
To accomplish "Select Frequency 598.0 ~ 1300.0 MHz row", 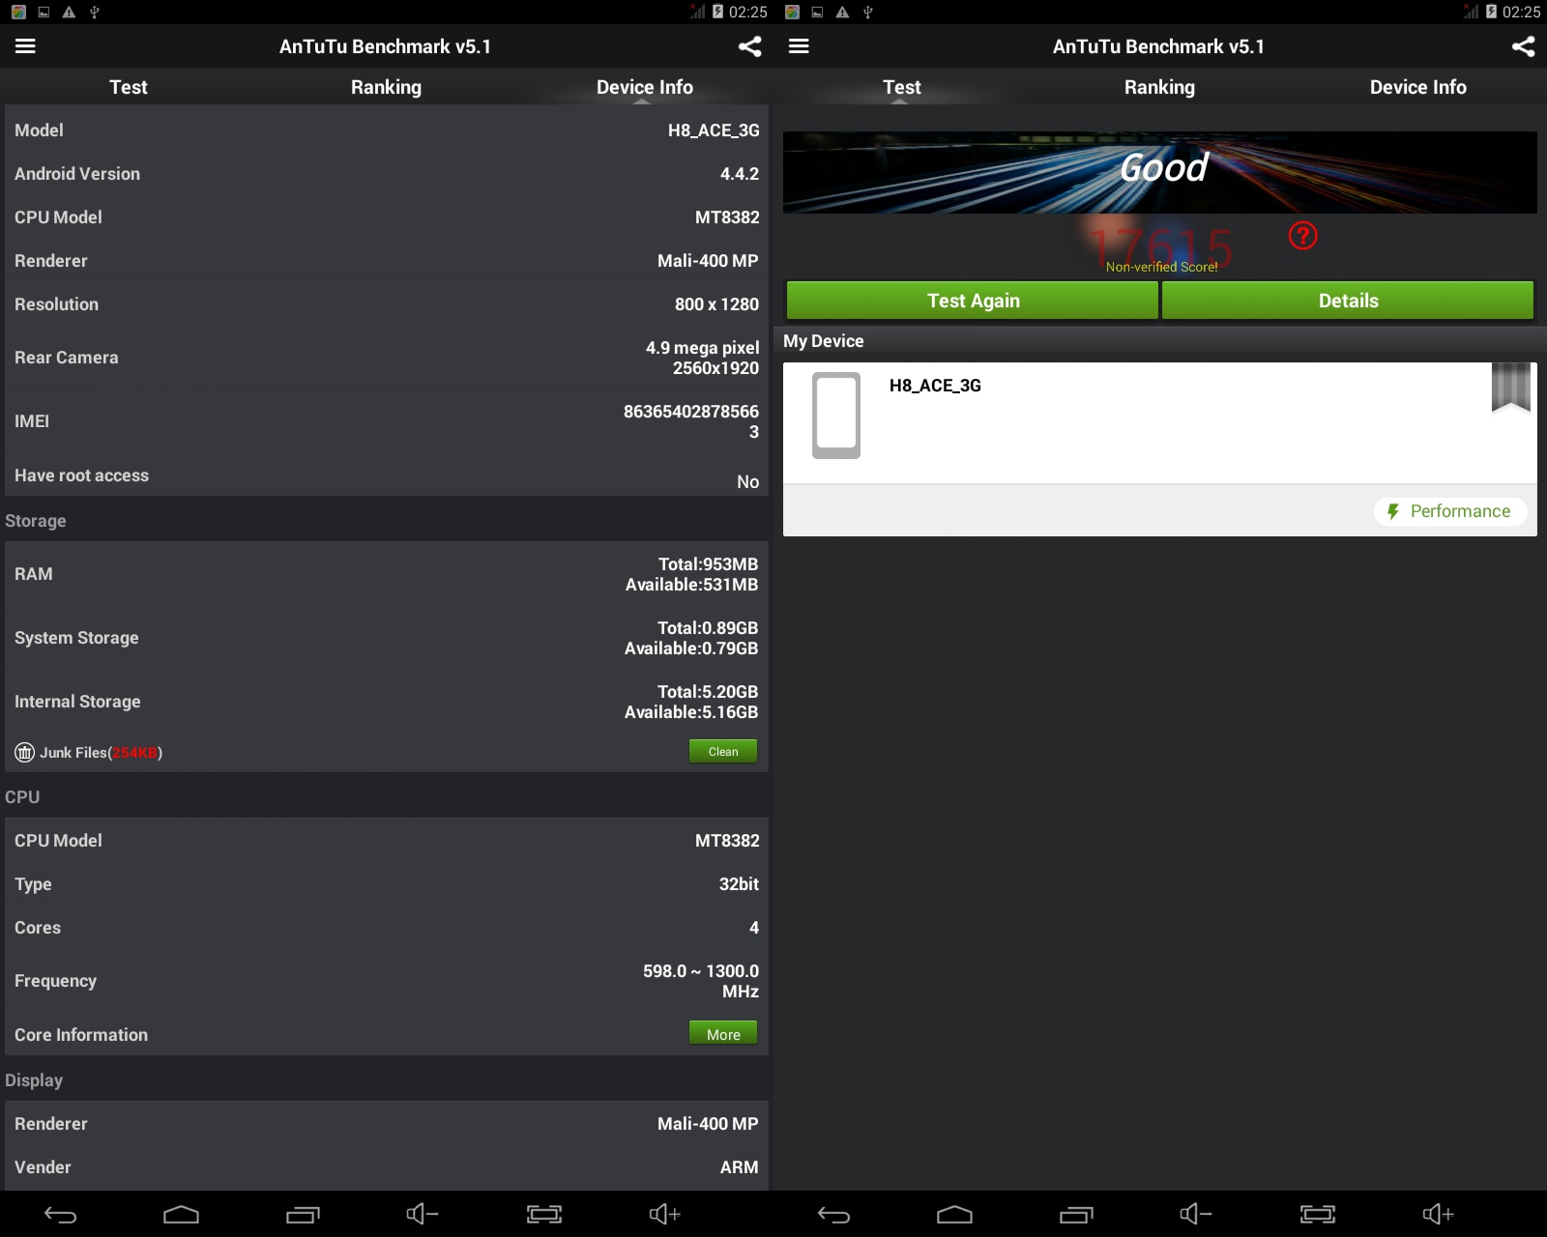I will (387, 981).
